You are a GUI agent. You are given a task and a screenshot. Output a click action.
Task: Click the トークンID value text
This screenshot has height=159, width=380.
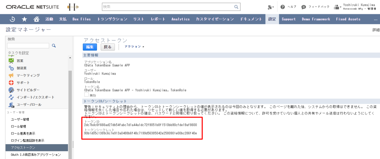tap(141, 125)
